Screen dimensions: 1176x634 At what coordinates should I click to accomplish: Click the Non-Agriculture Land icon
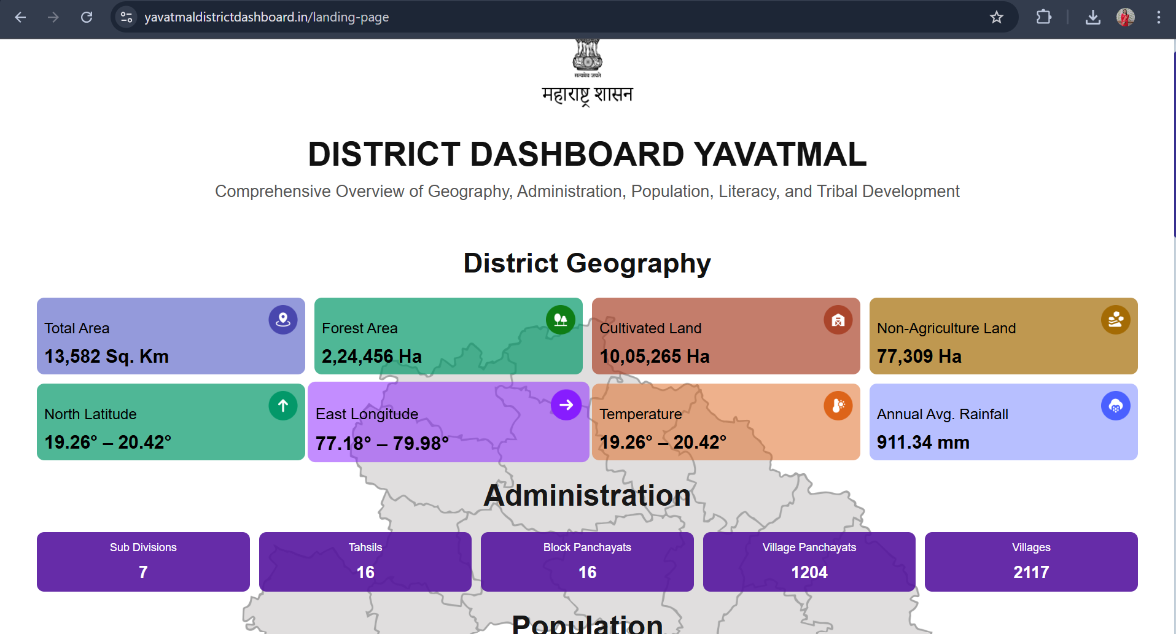coord(1116,320)
